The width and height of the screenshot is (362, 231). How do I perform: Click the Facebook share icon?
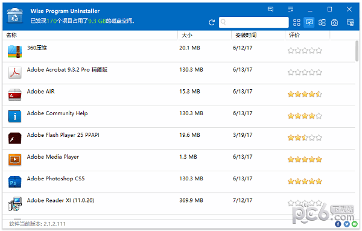338,224
